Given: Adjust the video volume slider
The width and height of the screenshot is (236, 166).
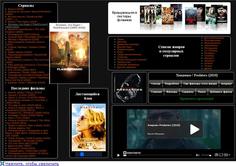Looking at the screenshot, I should point(206,155).
